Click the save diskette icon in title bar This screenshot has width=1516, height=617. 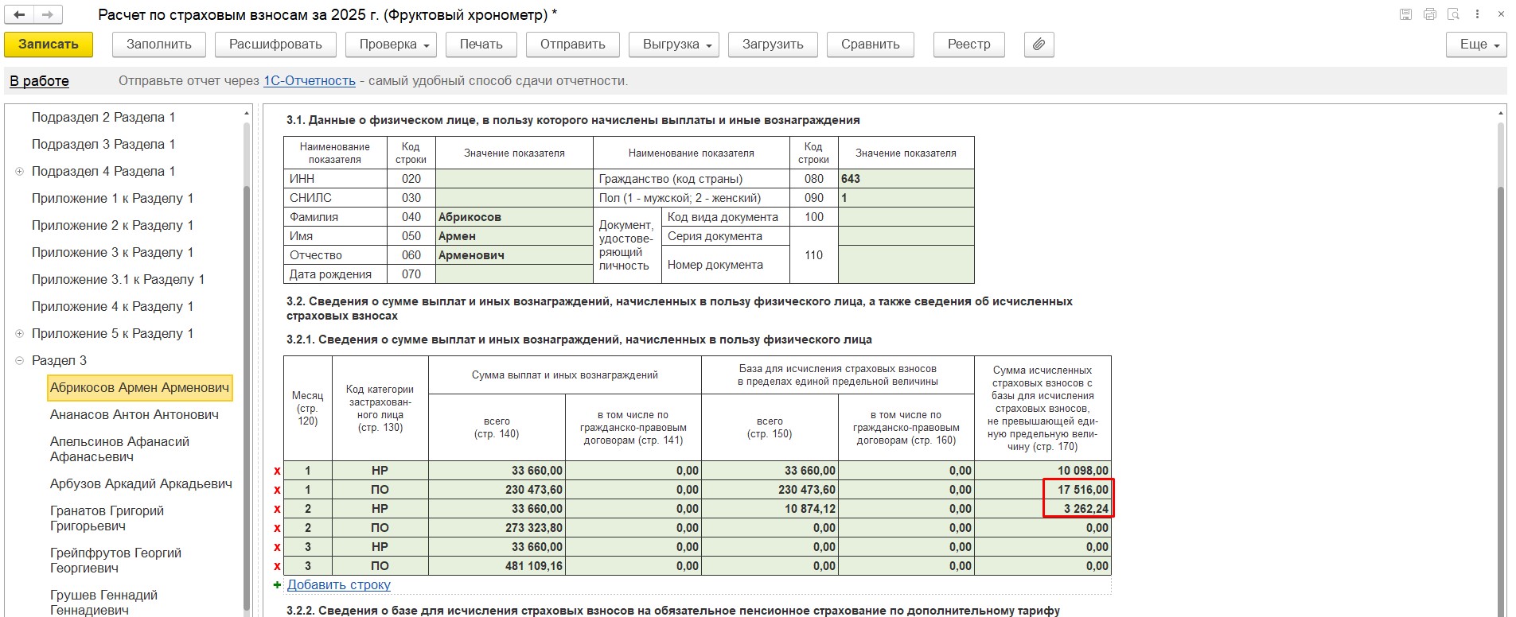tap(1405, 14)
